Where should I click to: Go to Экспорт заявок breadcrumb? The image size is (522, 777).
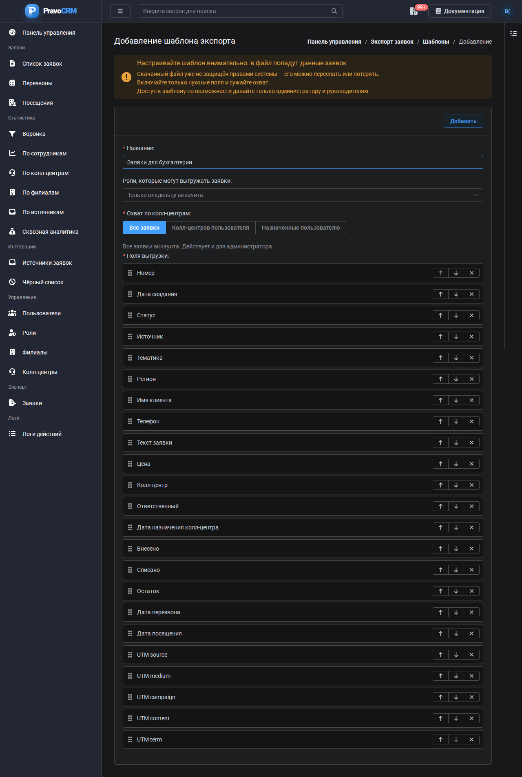(x=392, y=42)
